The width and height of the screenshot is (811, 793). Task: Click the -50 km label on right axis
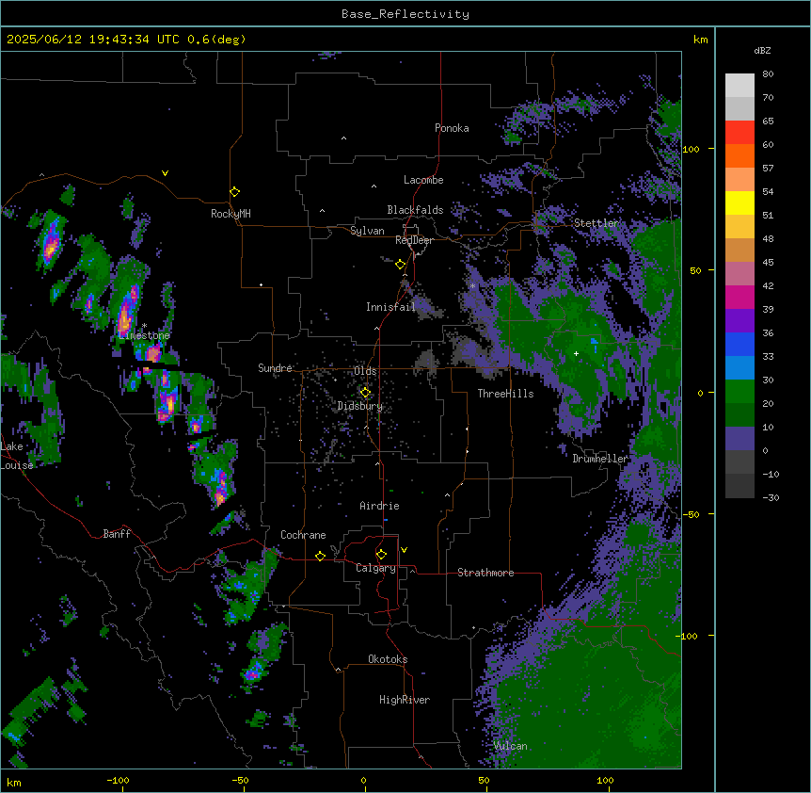coord(691,514)
